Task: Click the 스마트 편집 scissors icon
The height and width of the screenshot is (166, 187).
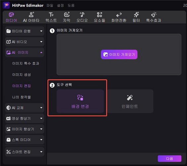Action: (9, 152)
